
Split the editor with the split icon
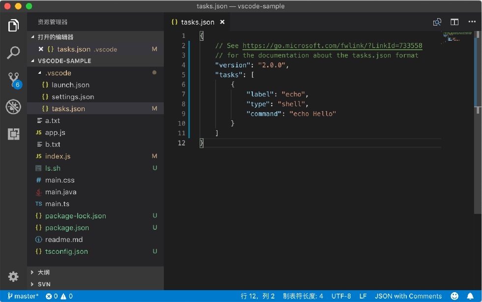coord(454,22)
